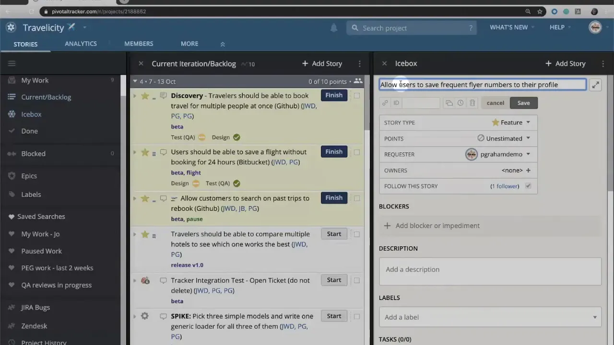Select the checkbox next to Tracker Integration Test
Screen dimensions: 614x345
point(357,280)
